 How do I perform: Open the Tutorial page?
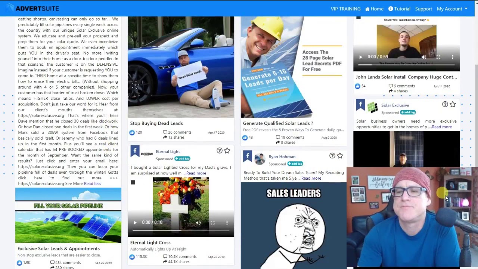399,9
